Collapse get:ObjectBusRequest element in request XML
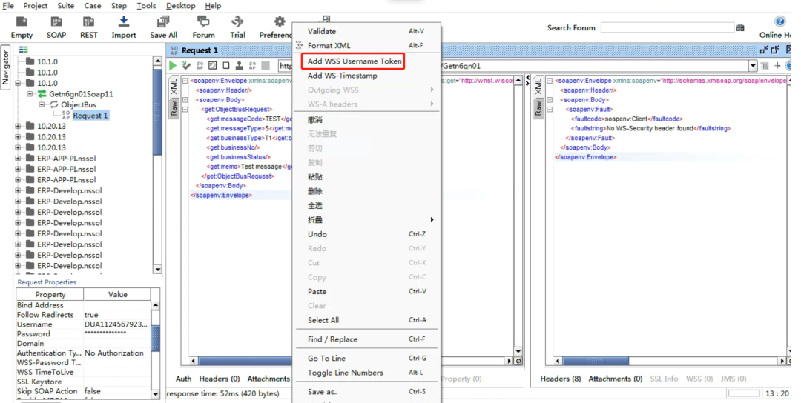 click(x=185, y=109)
